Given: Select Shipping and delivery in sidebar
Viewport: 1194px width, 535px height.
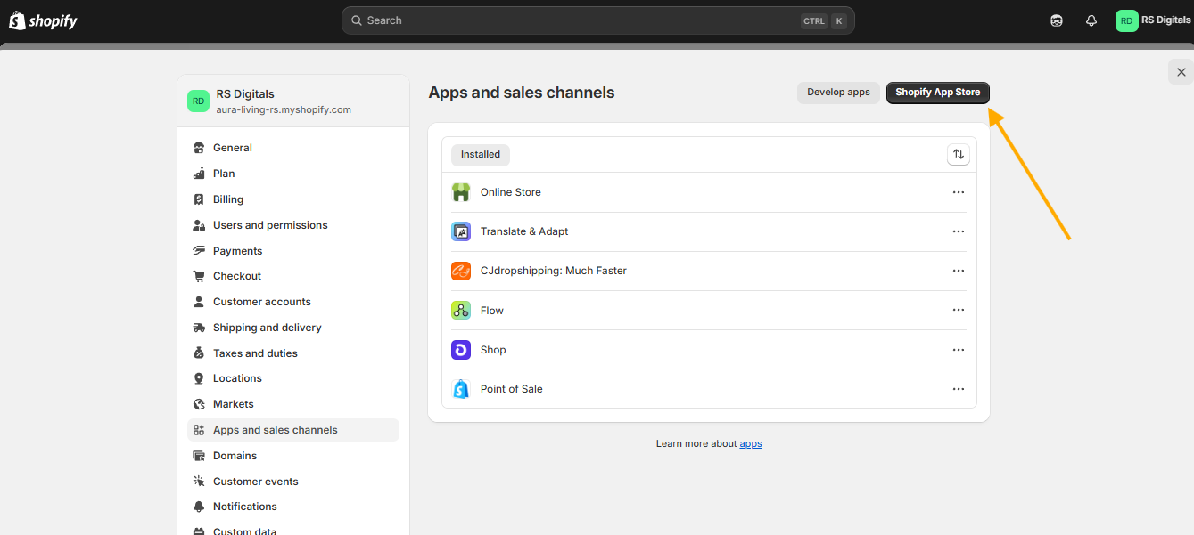Looking at the screenshot, I should pos(293,328).
